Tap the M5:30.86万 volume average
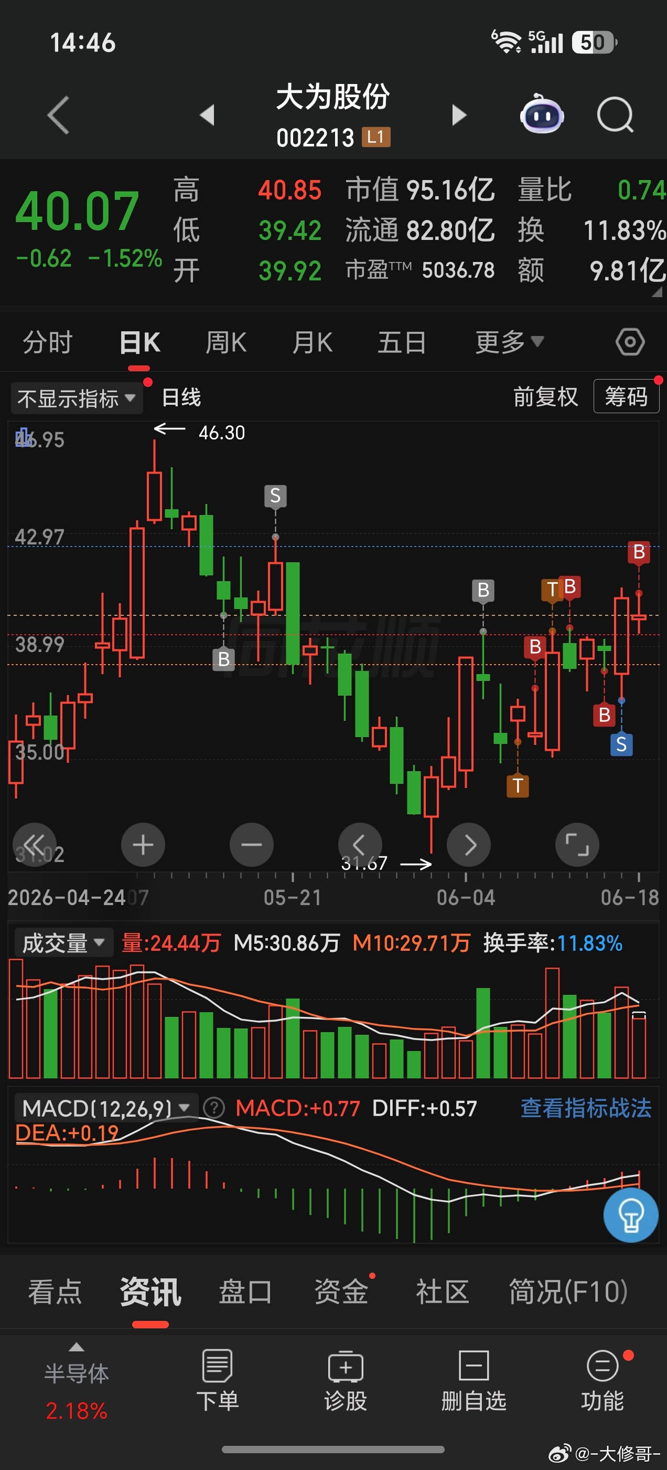Viewport: 667px width, 1470px height. (286, 943)
